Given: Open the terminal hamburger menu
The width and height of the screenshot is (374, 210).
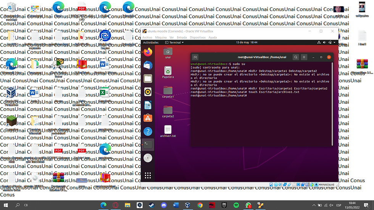Looking at the screenshot, I should [x=304, y=57].
